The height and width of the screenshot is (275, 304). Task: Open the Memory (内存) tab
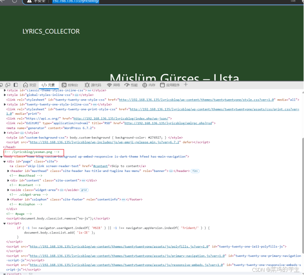[x=149, y=85]
